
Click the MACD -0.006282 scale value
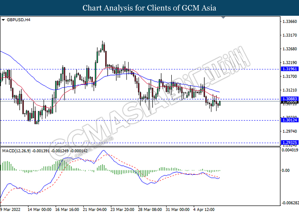coord(290,203)
